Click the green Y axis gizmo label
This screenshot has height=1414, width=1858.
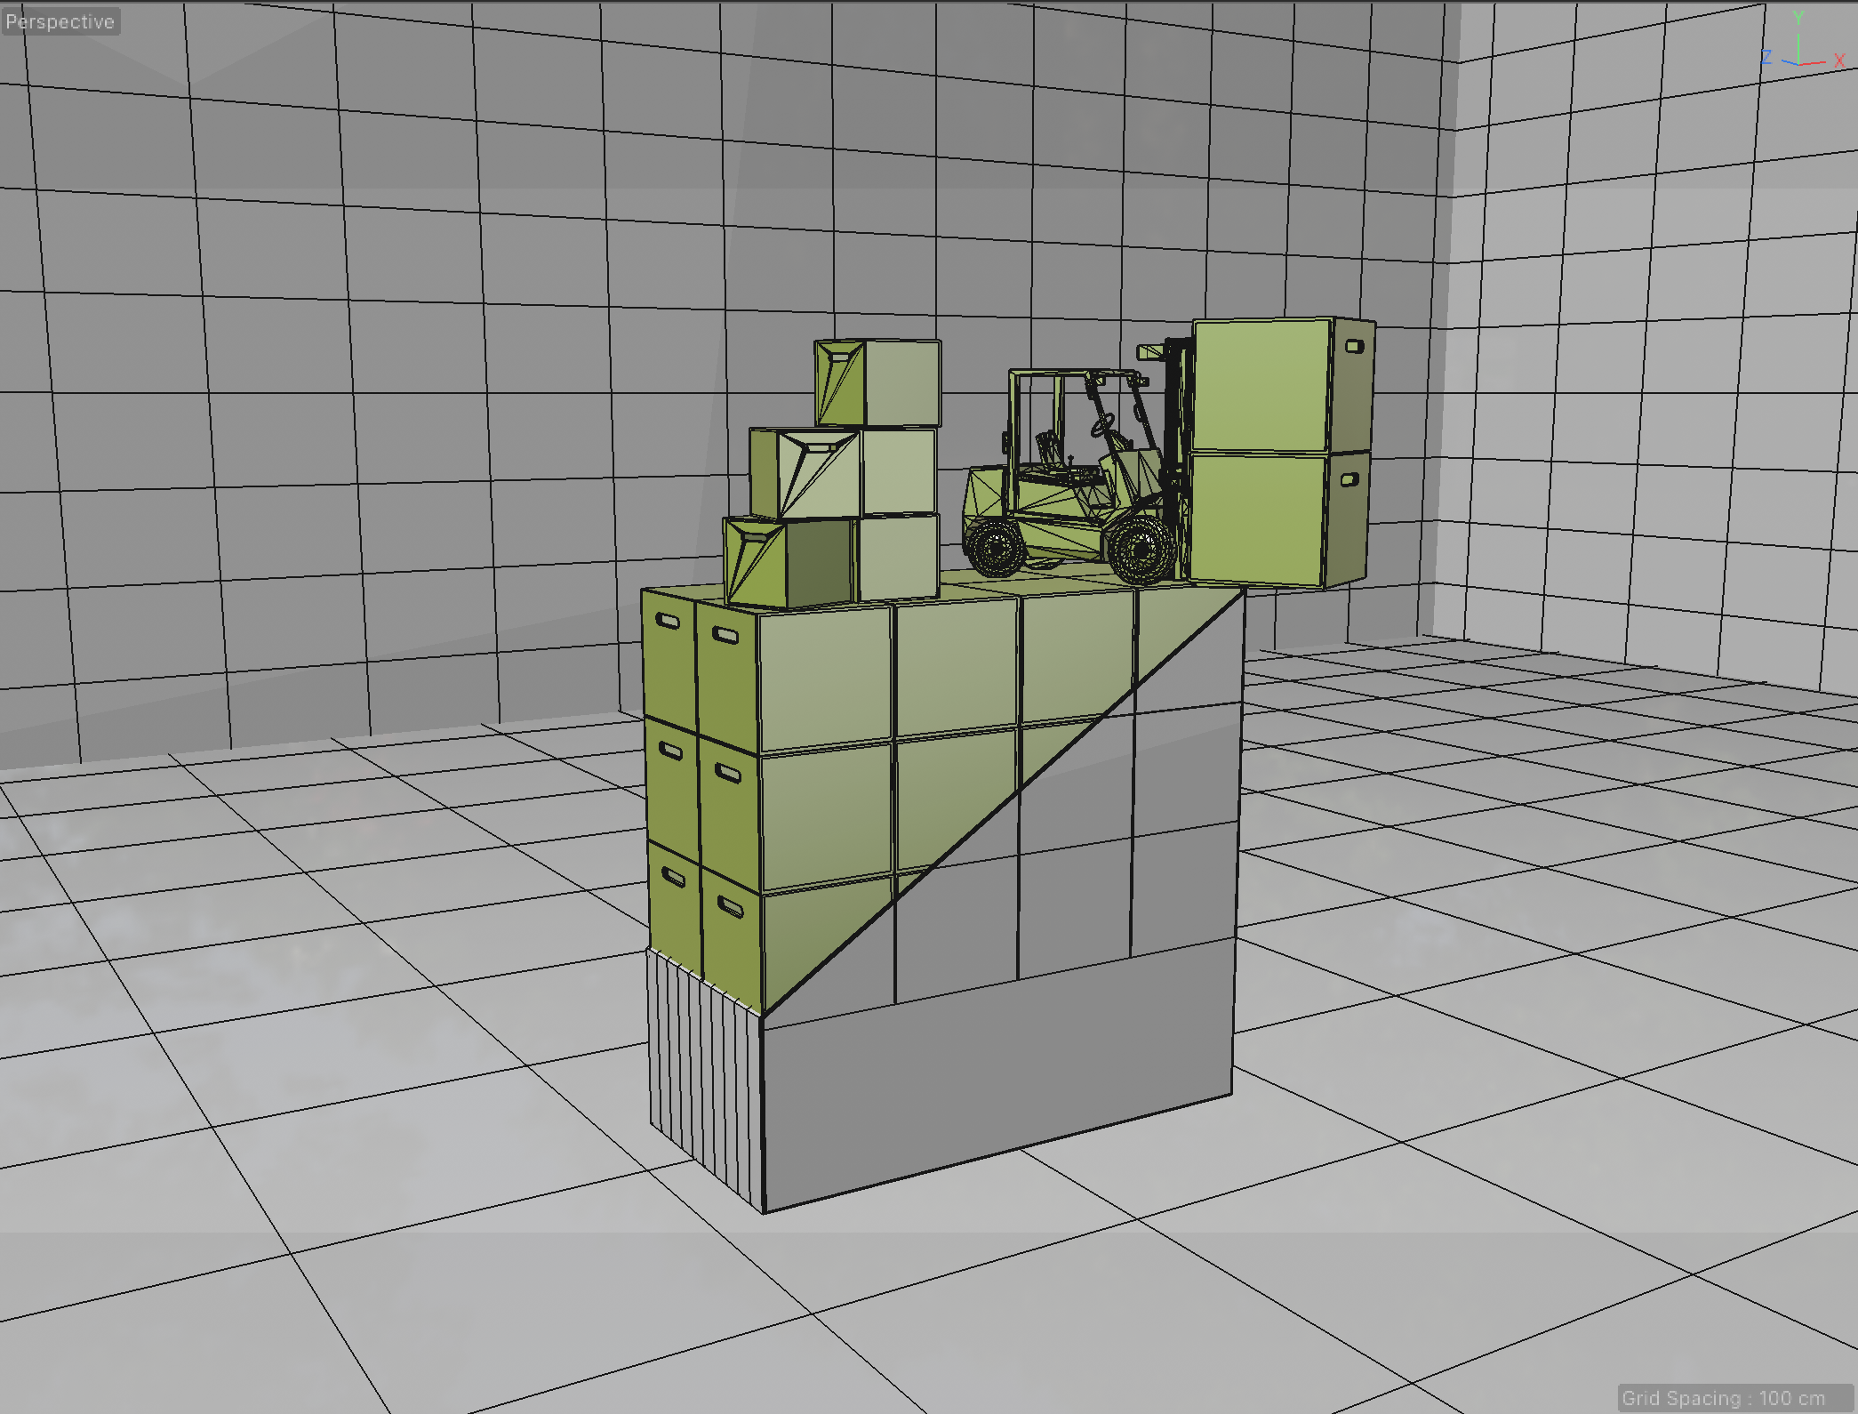point(1798,18)
